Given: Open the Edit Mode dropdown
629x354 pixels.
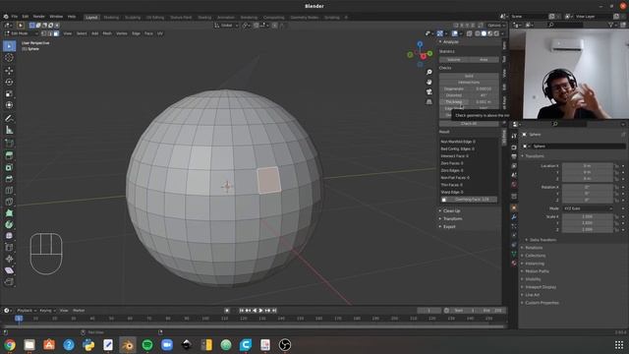Looking at the screenshot, I should coord(21,33).
